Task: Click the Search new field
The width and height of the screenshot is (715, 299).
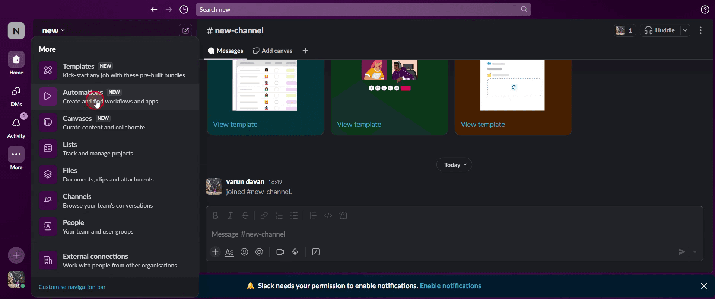Action: [x=363, y=9]
